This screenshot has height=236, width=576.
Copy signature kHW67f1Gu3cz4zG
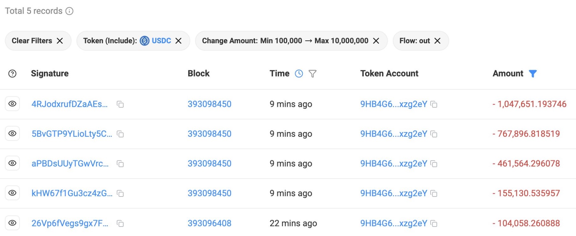[120, 193]
